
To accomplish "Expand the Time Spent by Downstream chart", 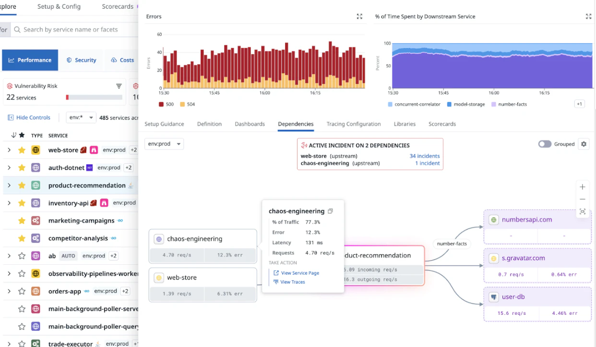I will (588, 16).
